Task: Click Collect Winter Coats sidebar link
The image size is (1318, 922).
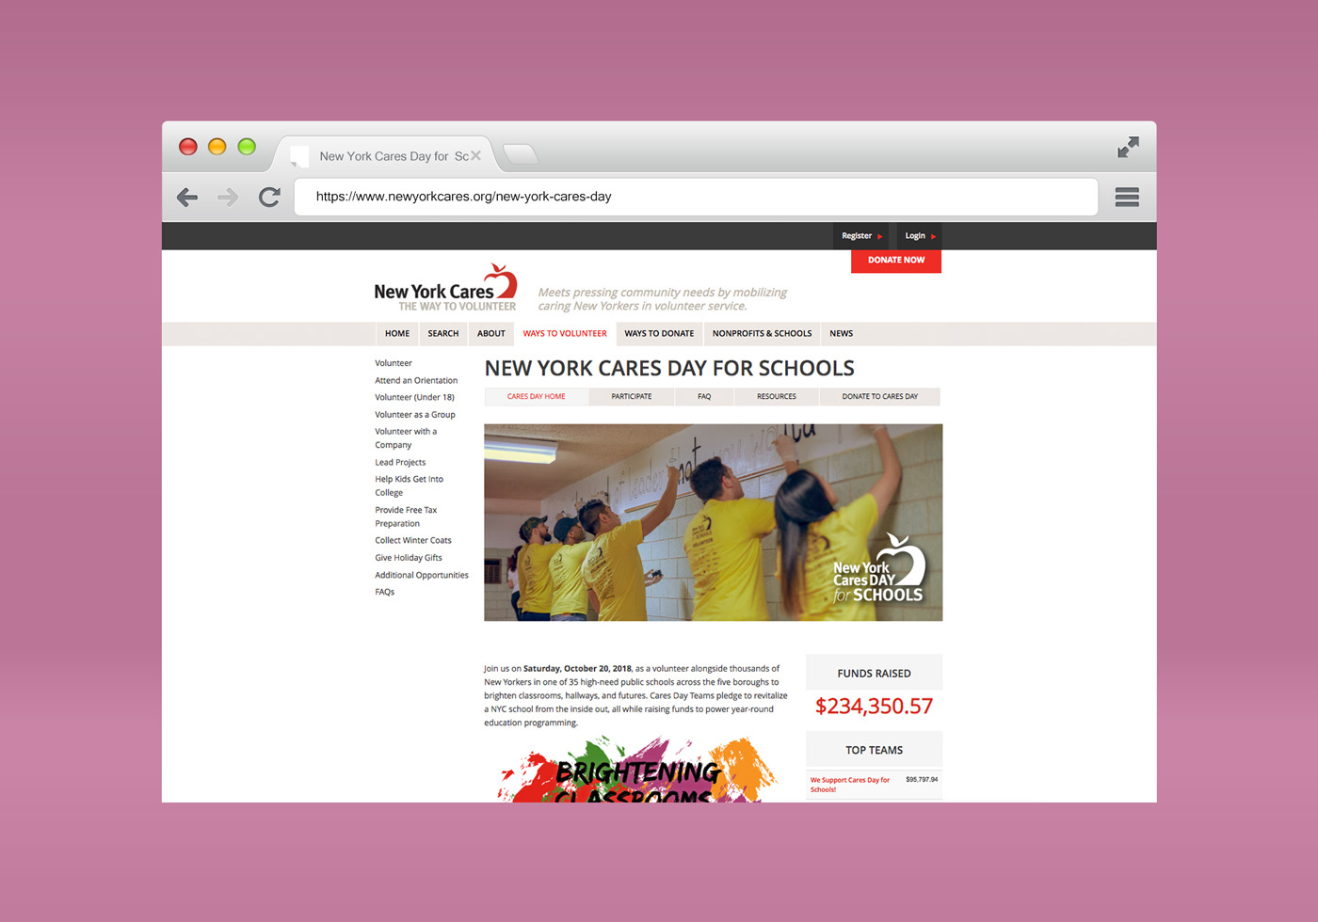Action: [x=413, y=541]
